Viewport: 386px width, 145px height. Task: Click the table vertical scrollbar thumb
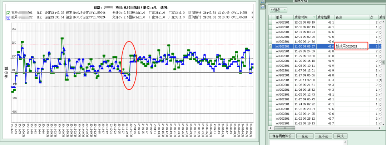[384, 62]
